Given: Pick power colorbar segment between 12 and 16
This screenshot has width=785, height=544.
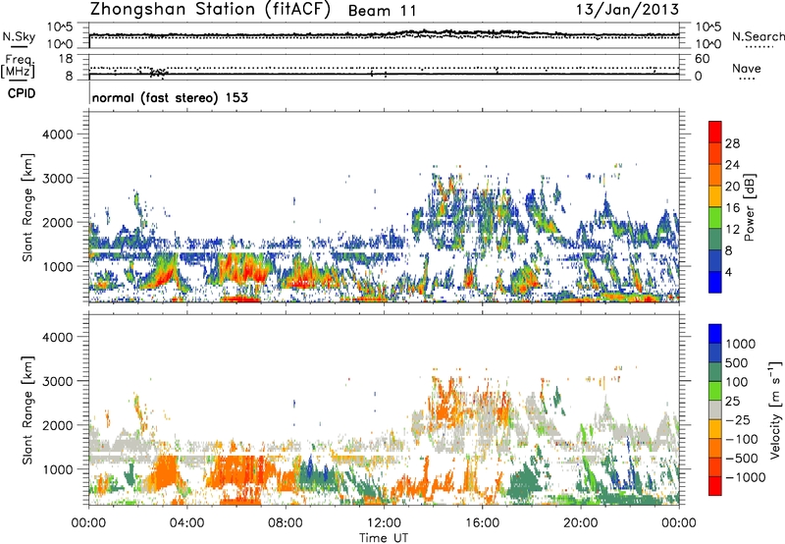Looking at the screenshot, I should [715, 217].
